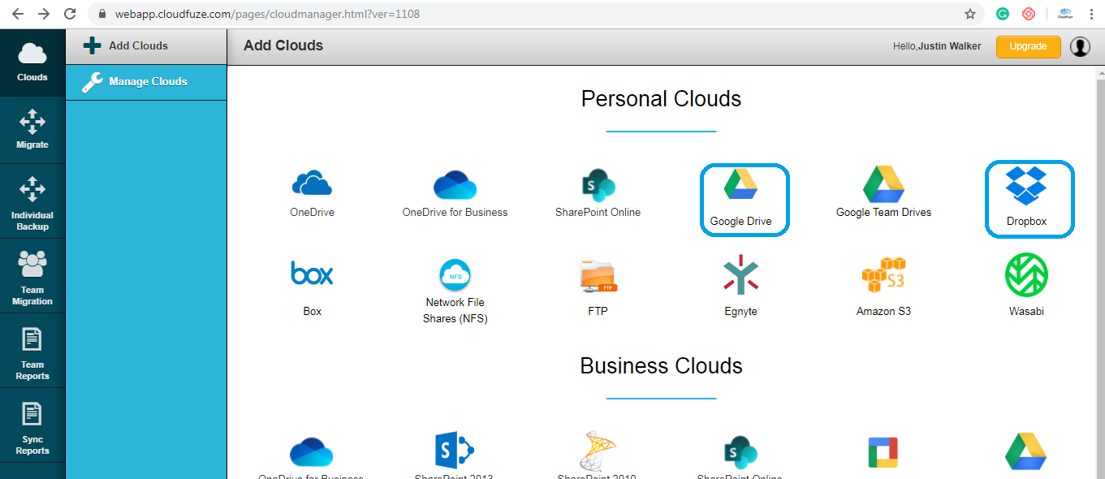Bookmark this page with the star
Image resolution: width=1105 pixels, height=479 pixels.
(x=970, y=14)
